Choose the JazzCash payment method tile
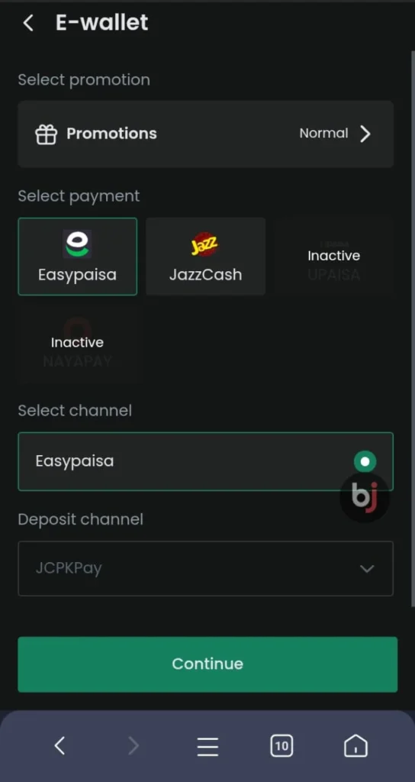 205,257
